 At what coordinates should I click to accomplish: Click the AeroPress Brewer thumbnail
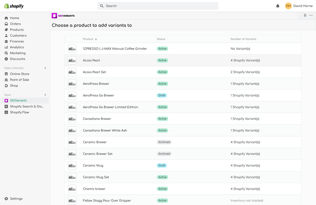pyautogui.click(x=72, y=84)
